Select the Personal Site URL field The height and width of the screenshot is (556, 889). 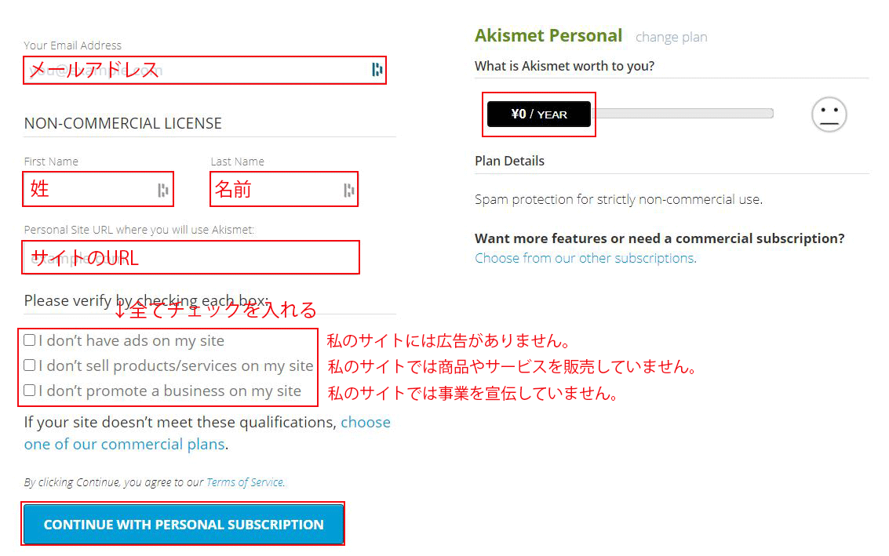pyautogui.click(x=191, y=257)
